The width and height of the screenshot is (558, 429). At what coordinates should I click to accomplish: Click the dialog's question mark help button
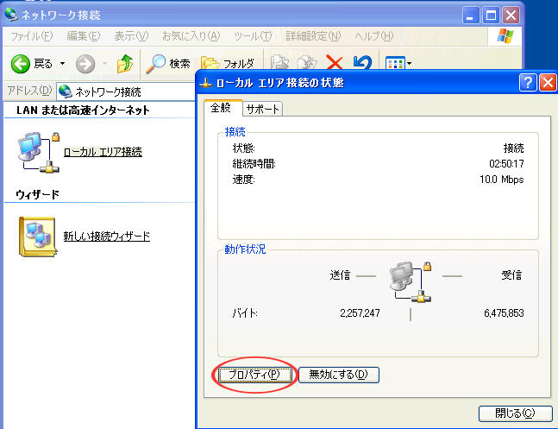coord(528,83)
